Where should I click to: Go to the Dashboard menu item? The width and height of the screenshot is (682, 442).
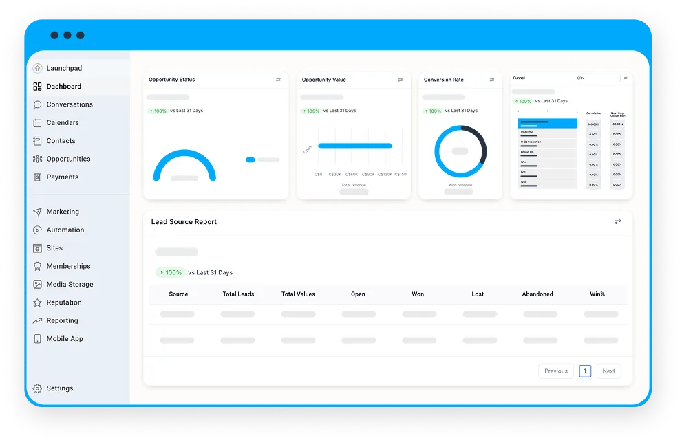(63, 87)
